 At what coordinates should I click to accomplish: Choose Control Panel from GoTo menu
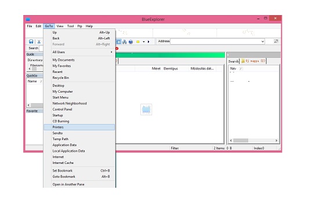tap(79, 110)
